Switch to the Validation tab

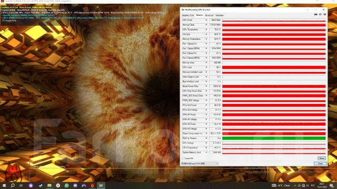(220, 15)
